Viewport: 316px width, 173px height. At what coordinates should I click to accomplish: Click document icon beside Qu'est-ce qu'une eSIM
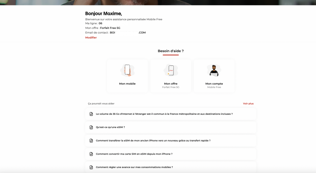pyautogui.click(x=91, y=127)
